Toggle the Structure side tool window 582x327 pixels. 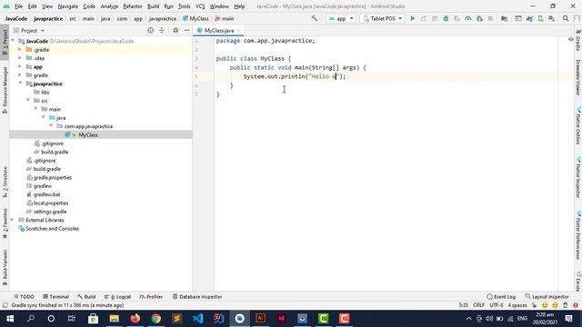pyautogui.click(x=5, y=182)
